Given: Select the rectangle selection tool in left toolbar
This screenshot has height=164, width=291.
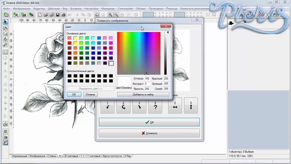Looking at the screenshot, I should coord(5,52).
